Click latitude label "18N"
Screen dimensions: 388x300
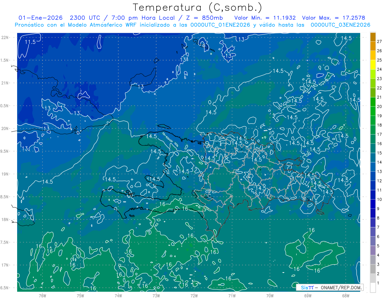tap(5, 219)
